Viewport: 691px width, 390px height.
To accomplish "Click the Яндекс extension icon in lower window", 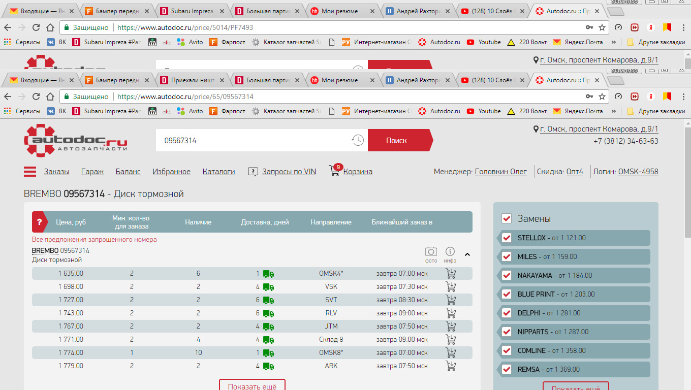I will point(651,96).
